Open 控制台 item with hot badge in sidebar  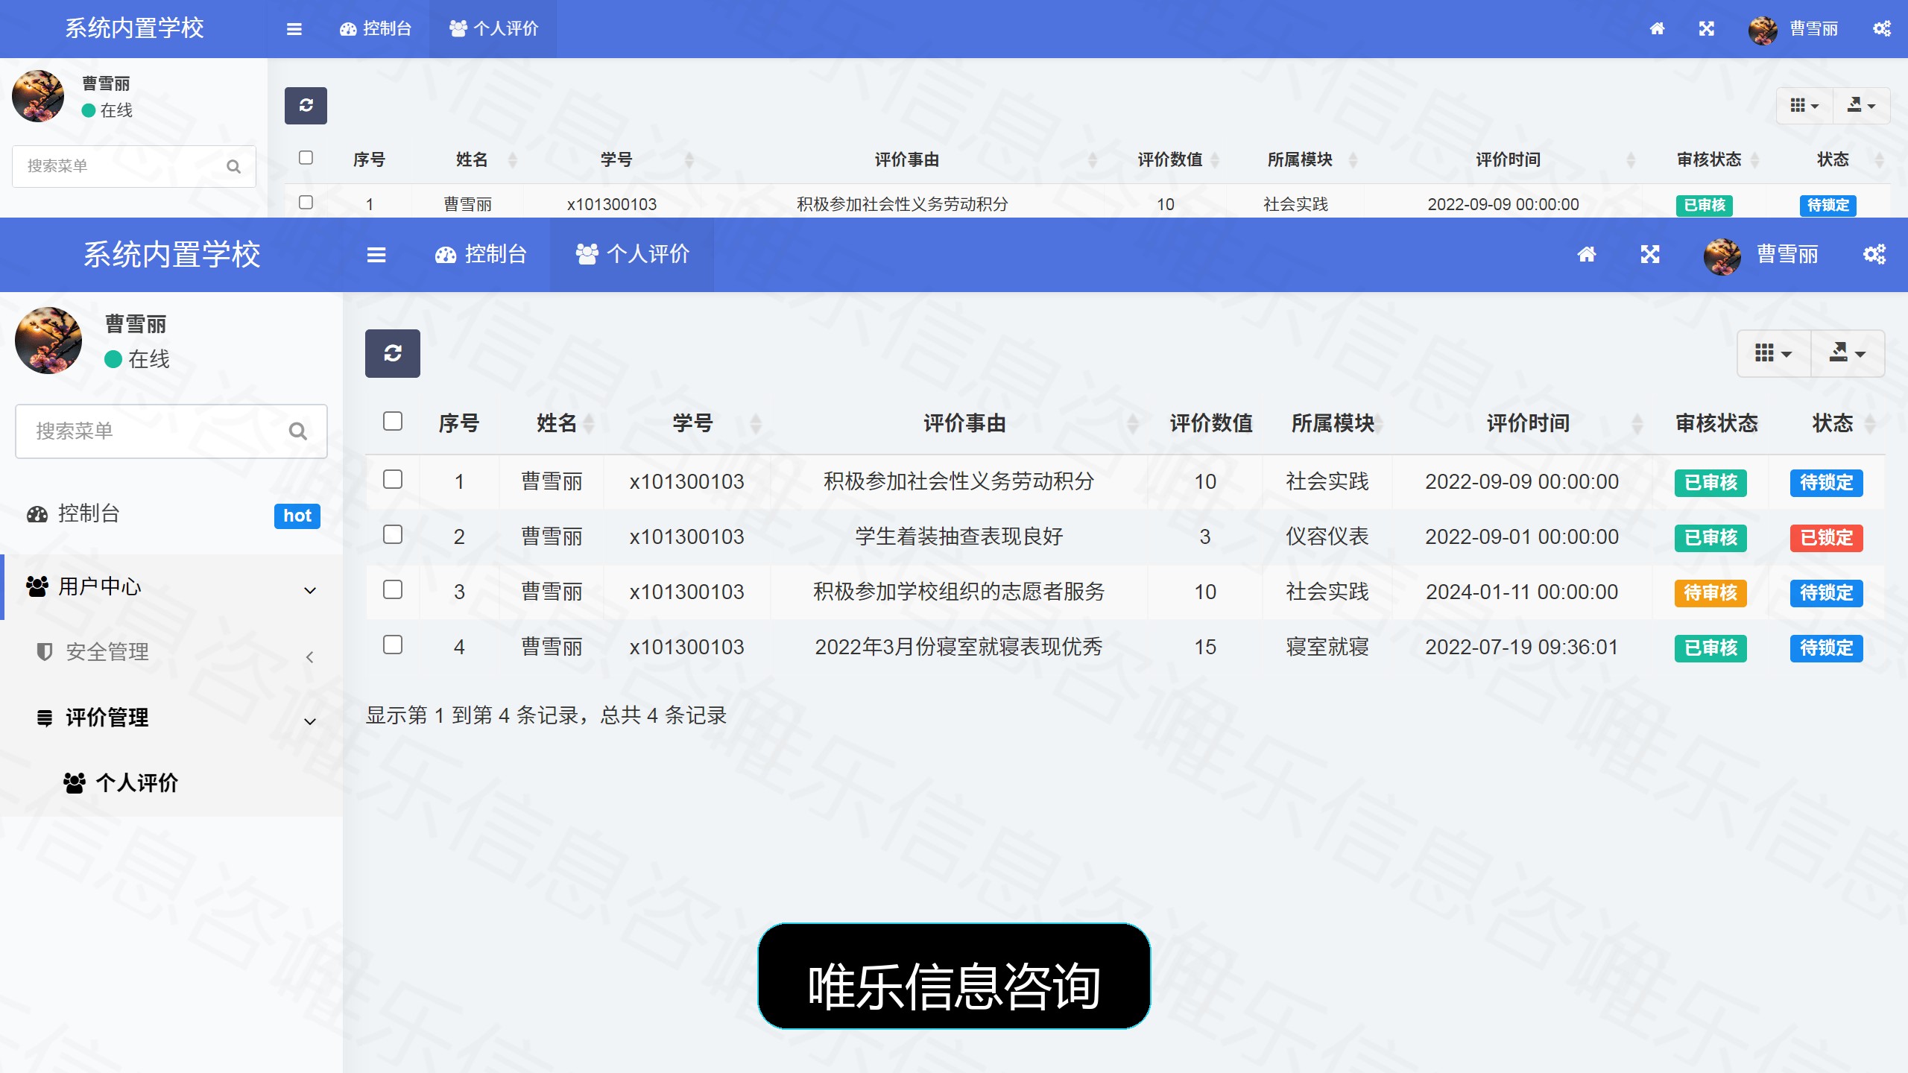(x=171, y=514)
